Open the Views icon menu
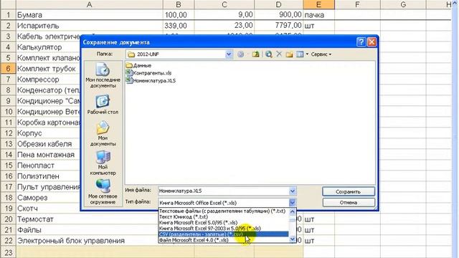 (302, 54)
